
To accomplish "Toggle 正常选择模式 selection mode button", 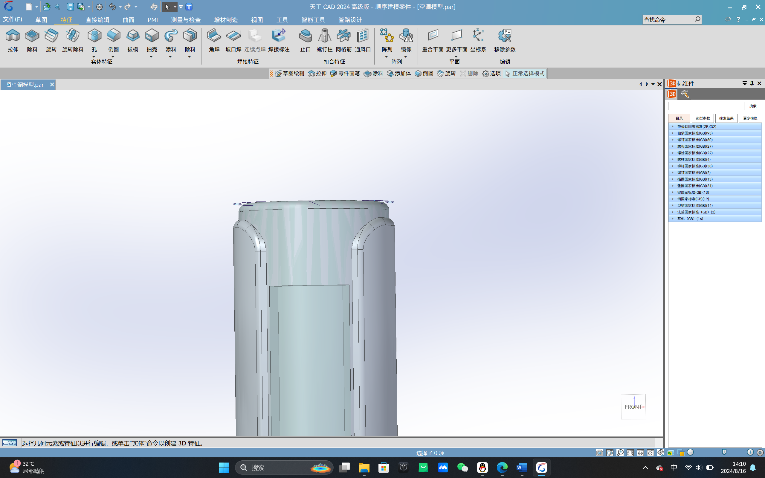I will coord(525,73).
